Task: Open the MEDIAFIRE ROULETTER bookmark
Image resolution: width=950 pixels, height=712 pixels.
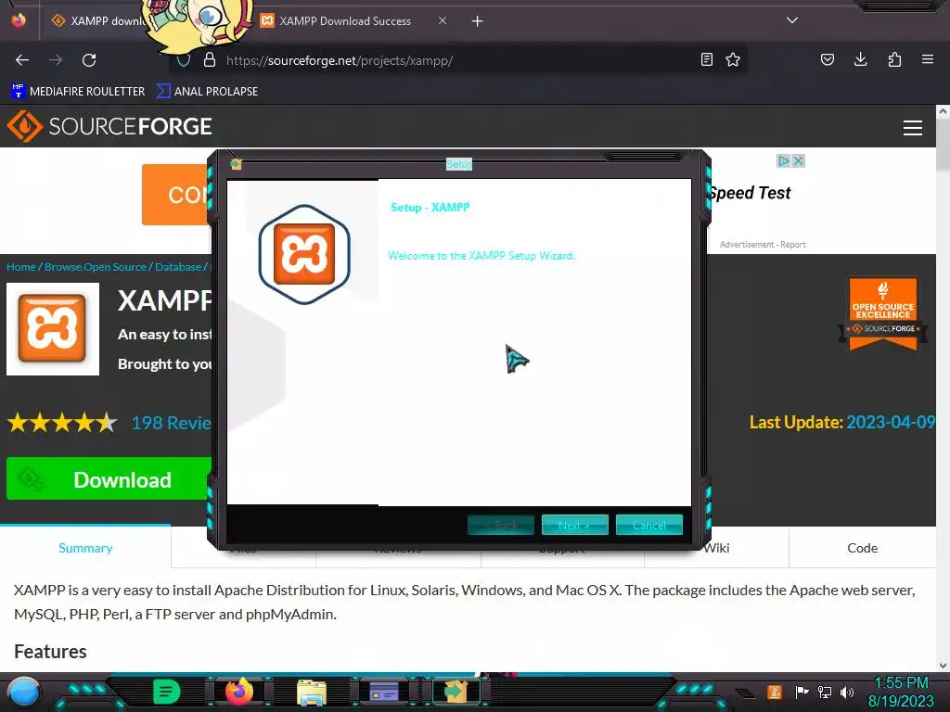Action: click(78, 92)
